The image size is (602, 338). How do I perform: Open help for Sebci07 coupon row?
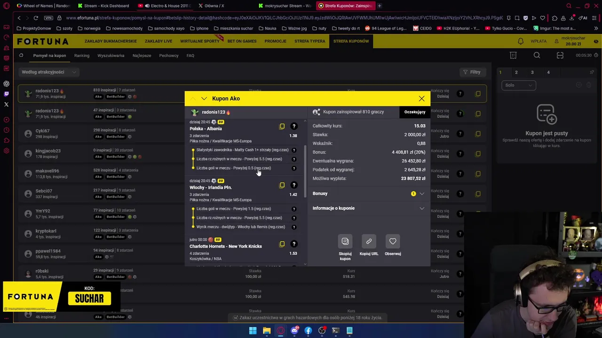[460, 194]
